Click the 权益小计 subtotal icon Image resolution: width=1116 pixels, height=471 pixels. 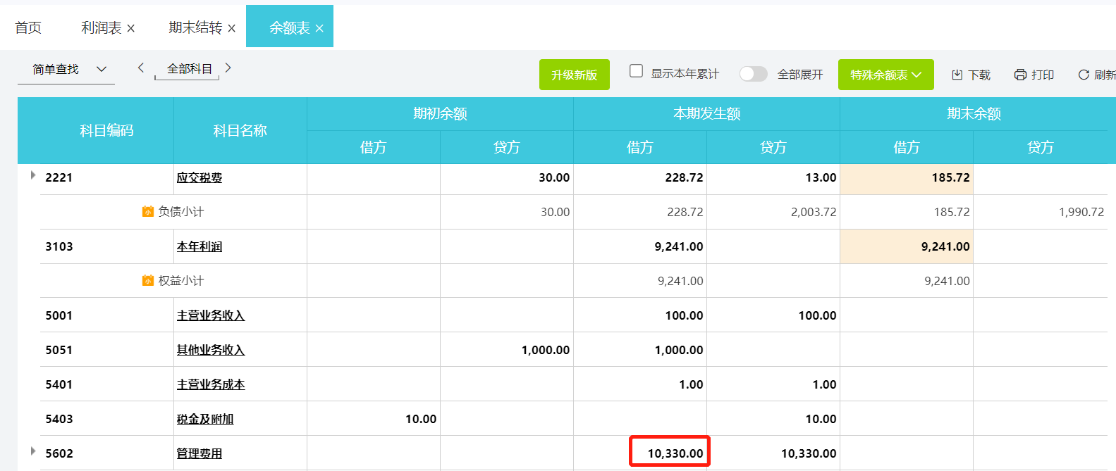(148, 280)
